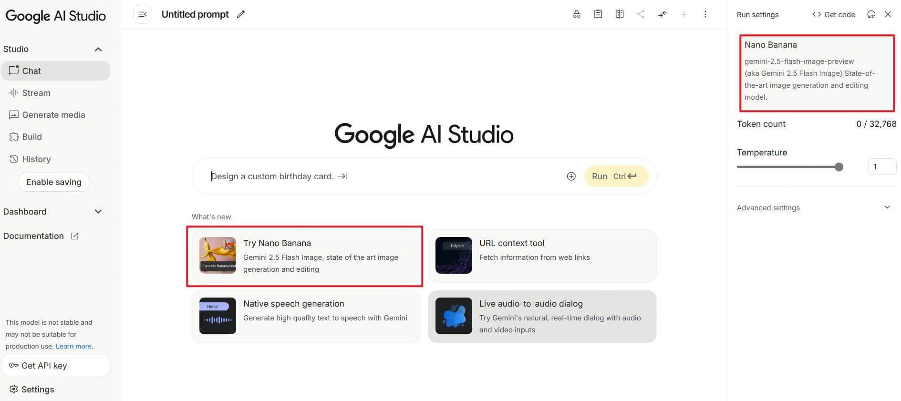Click the Native speech generation title
Image resolution: width=901 pixels, height=401 pixels.
[293, 304]
